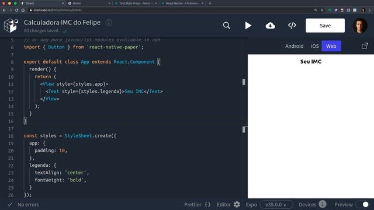The image size is (374, 210).
Task: Click the No errors status
Action: 28,205
